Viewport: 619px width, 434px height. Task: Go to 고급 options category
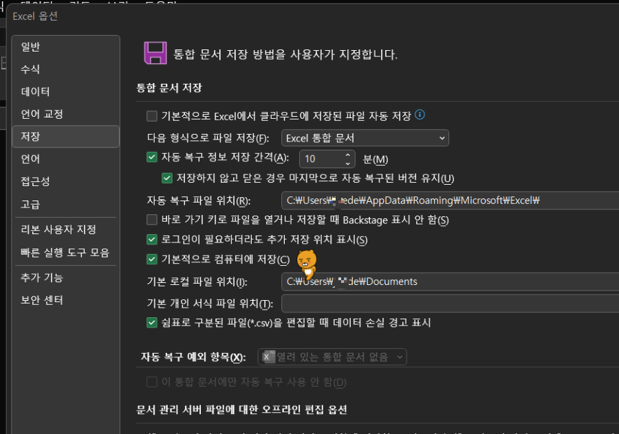[66, 204]
